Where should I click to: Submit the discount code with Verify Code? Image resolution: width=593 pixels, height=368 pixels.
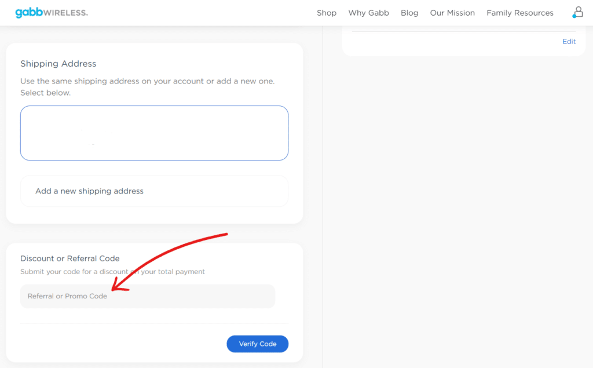click(257, 344)
